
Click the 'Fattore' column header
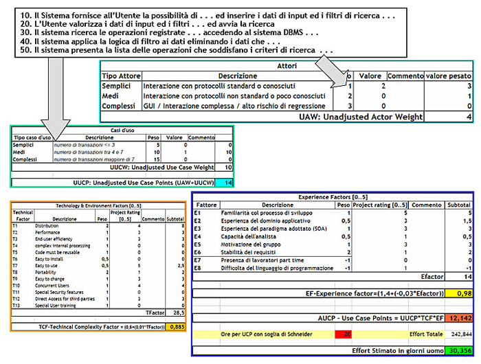point(206,205)
